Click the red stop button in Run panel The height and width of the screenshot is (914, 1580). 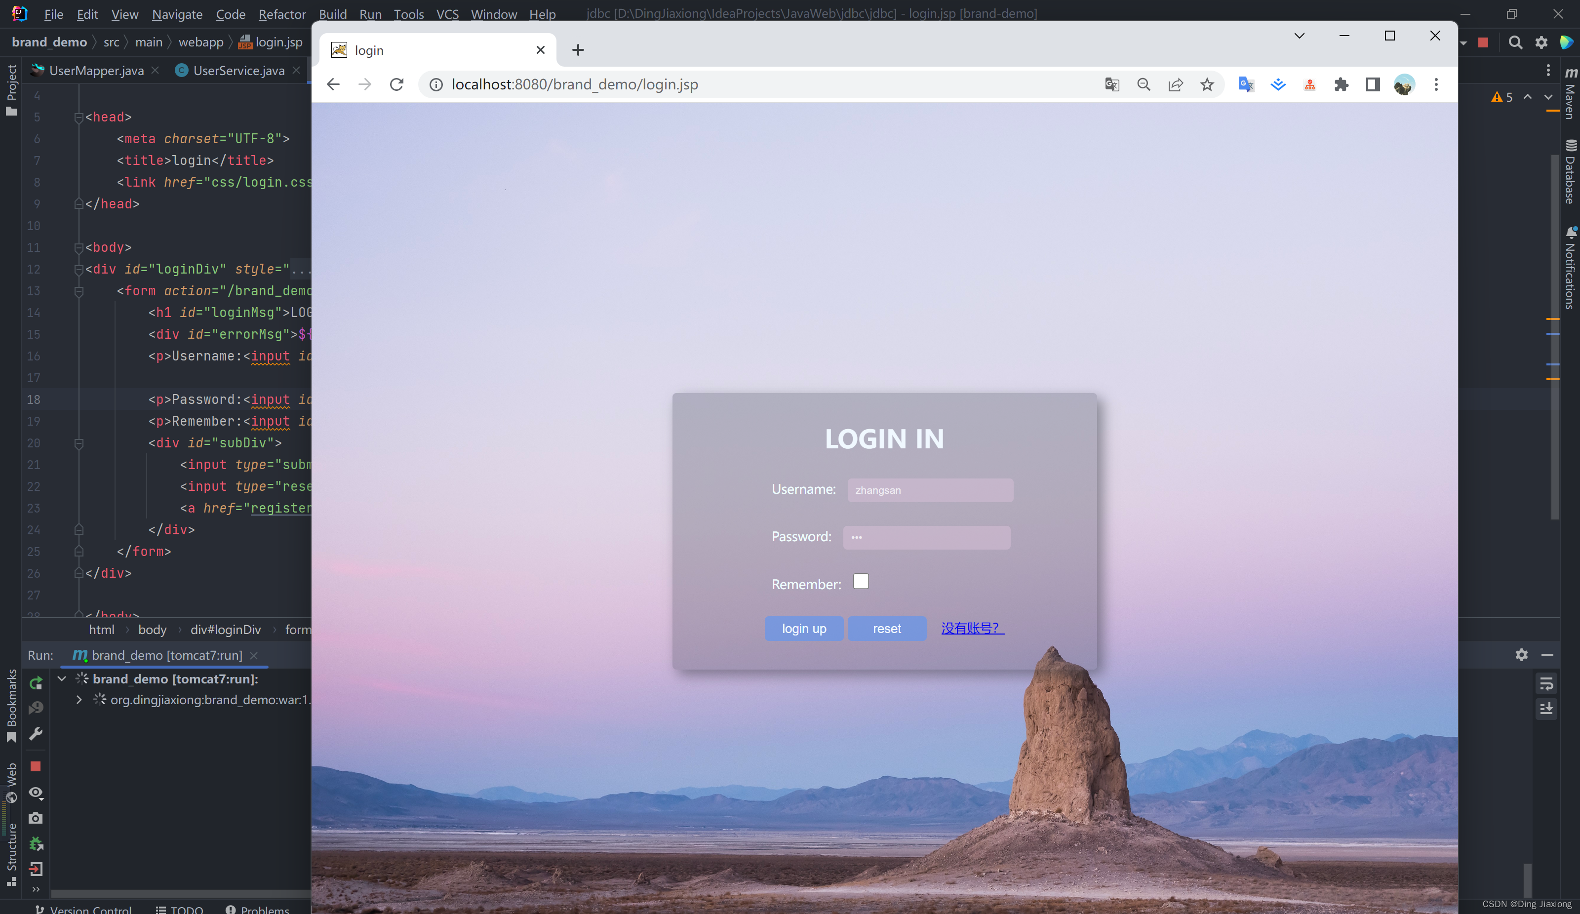pos(36,767)
